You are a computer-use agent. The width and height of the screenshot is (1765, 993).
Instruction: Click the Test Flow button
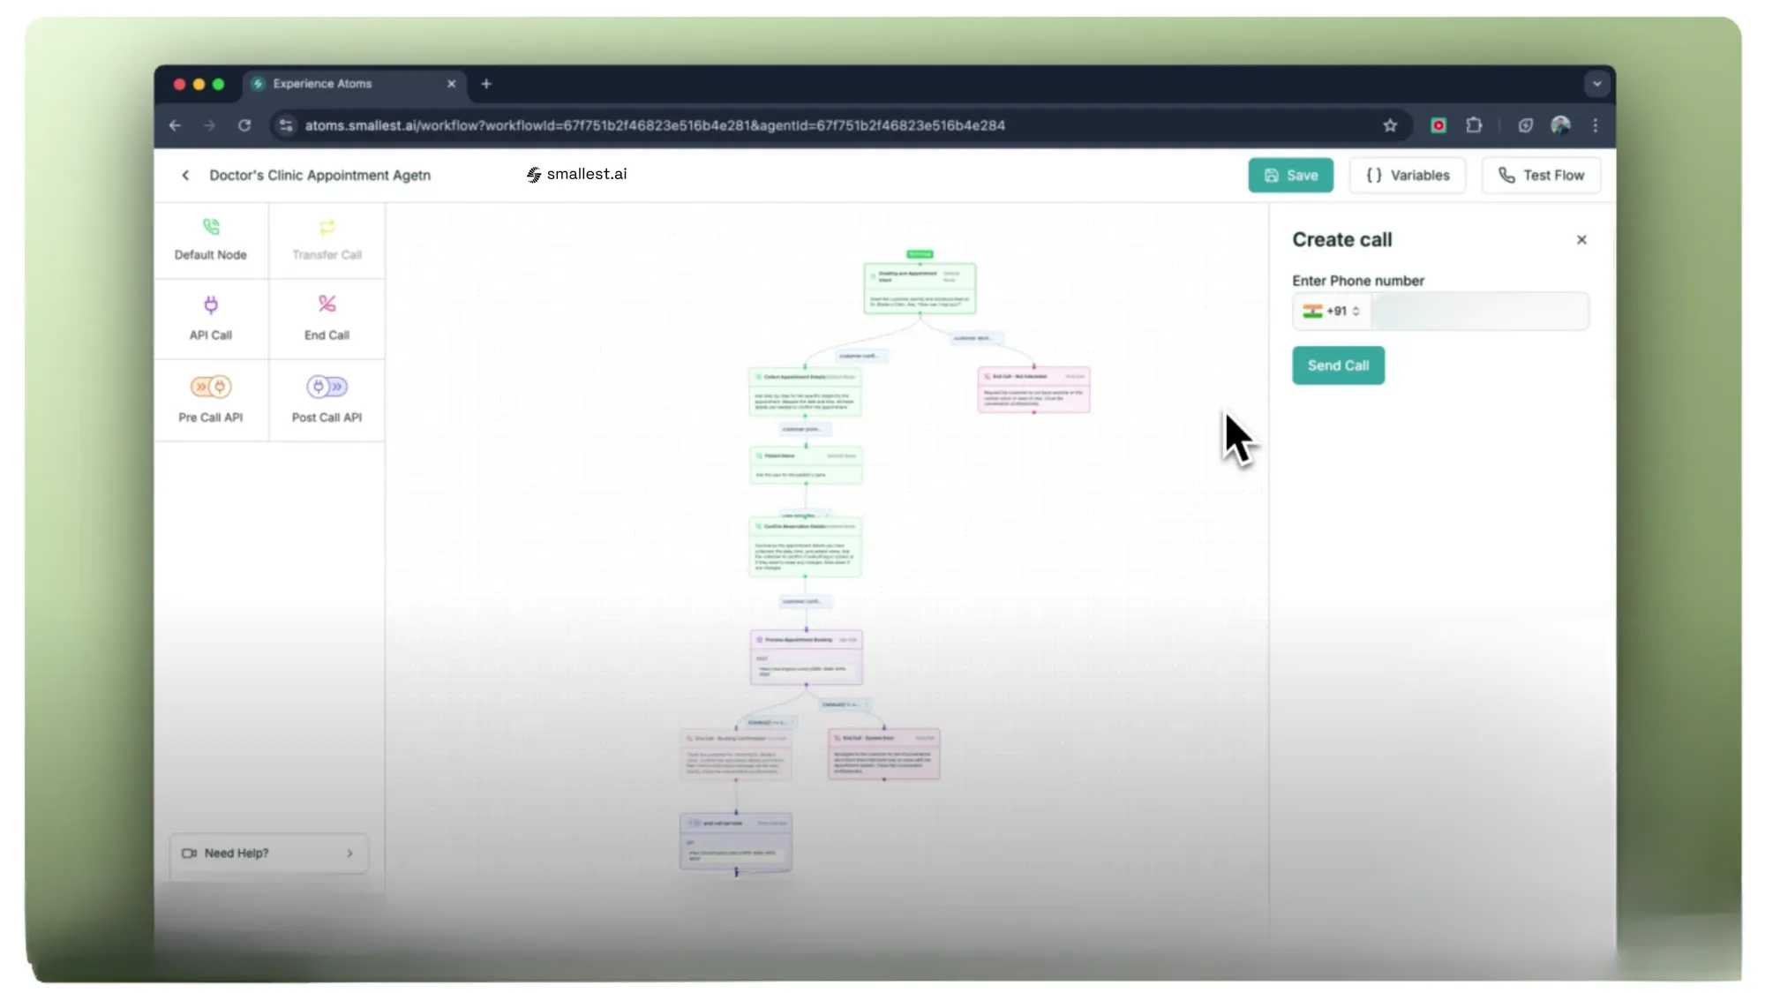pos(1540,176)
